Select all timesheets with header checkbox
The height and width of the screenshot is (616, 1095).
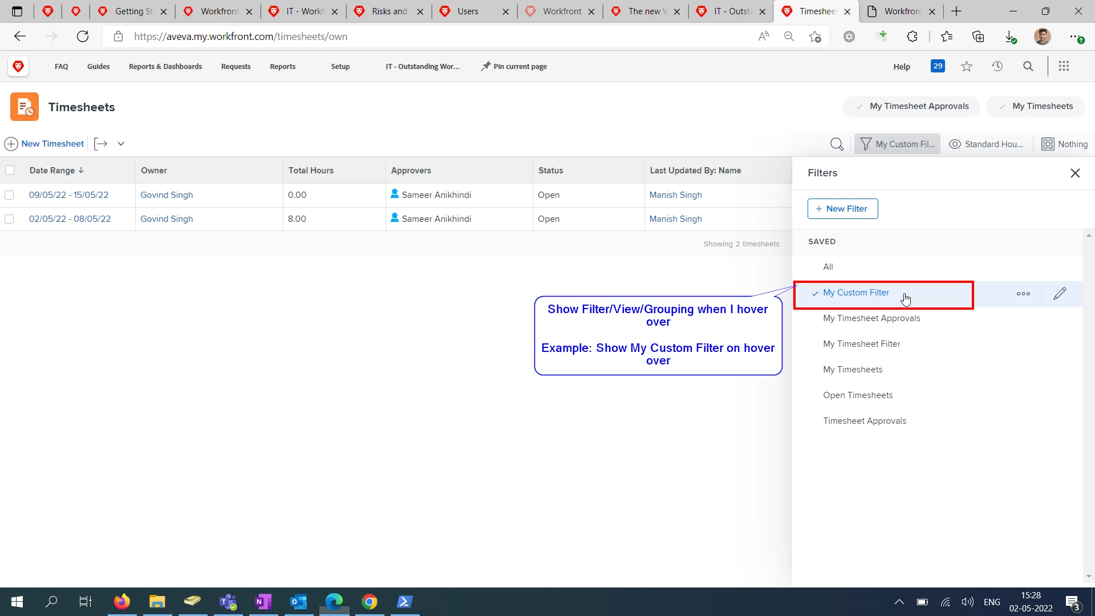10,170
